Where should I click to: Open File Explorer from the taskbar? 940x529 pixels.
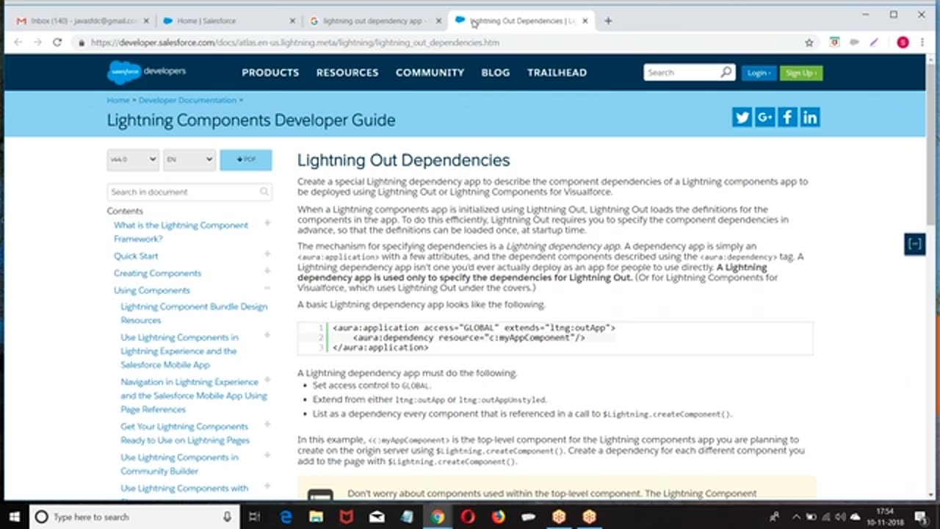(316, 517)
